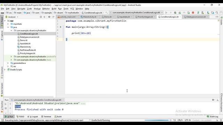
Task: Open the Android project view dropdown
Action: point(12,17)
